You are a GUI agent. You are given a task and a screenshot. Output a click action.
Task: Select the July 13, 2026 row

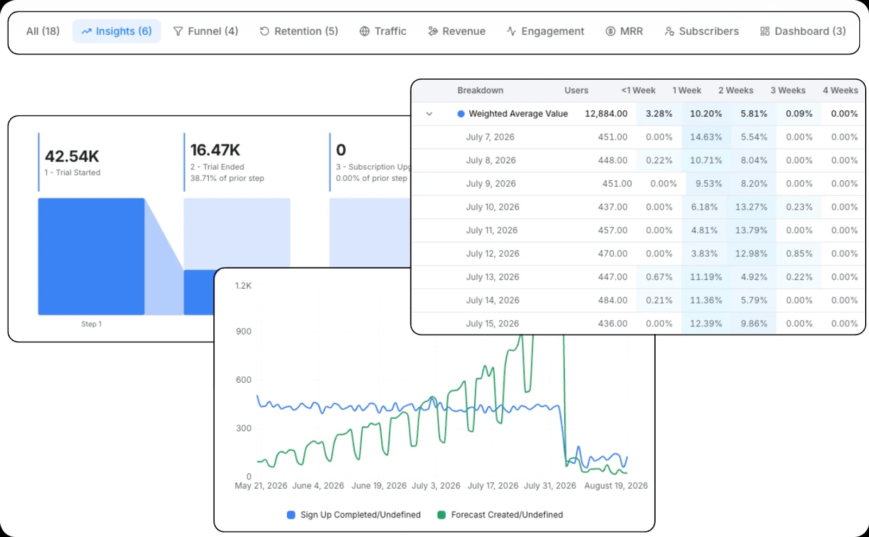click(x=638, y=277)
